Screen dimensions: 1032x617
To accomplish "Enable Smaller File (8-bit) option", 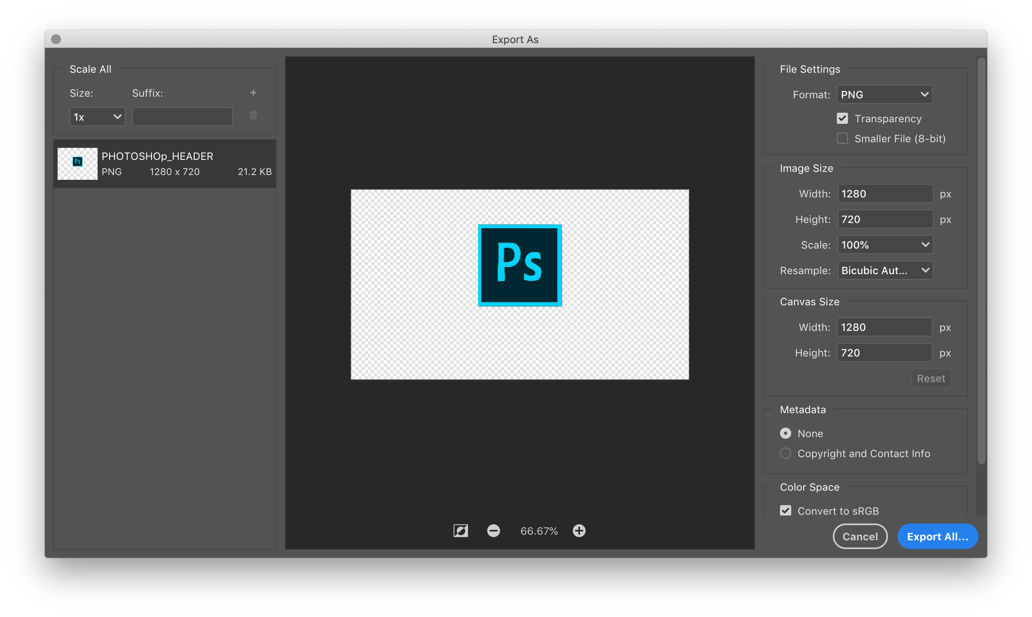I will pyautogui.click(x=842, y=138).
